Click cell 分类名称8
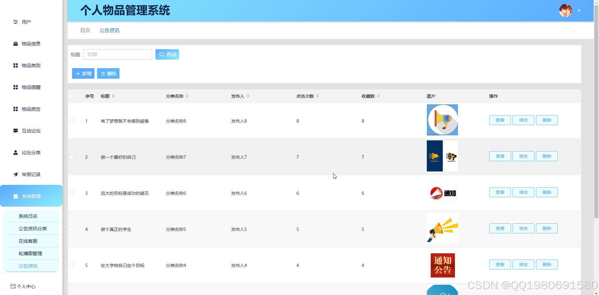 click(176, 121)
